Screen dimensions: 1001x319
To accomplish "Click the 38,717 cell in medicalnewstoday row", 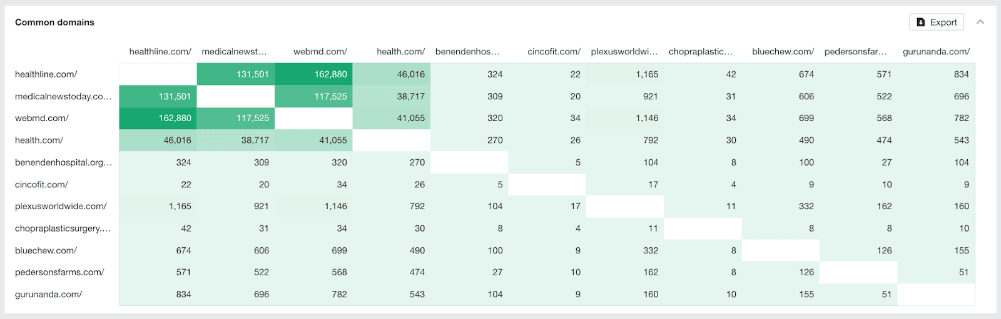I will 392,97.
